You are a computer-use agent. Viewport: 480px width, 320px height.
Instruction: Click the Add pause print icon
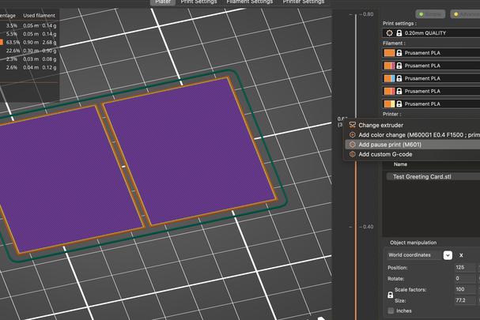[353, 145]
